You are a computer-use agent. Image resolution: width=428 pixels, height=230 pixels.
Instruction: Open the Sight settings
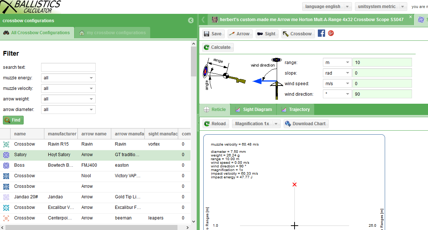point(267,33)
